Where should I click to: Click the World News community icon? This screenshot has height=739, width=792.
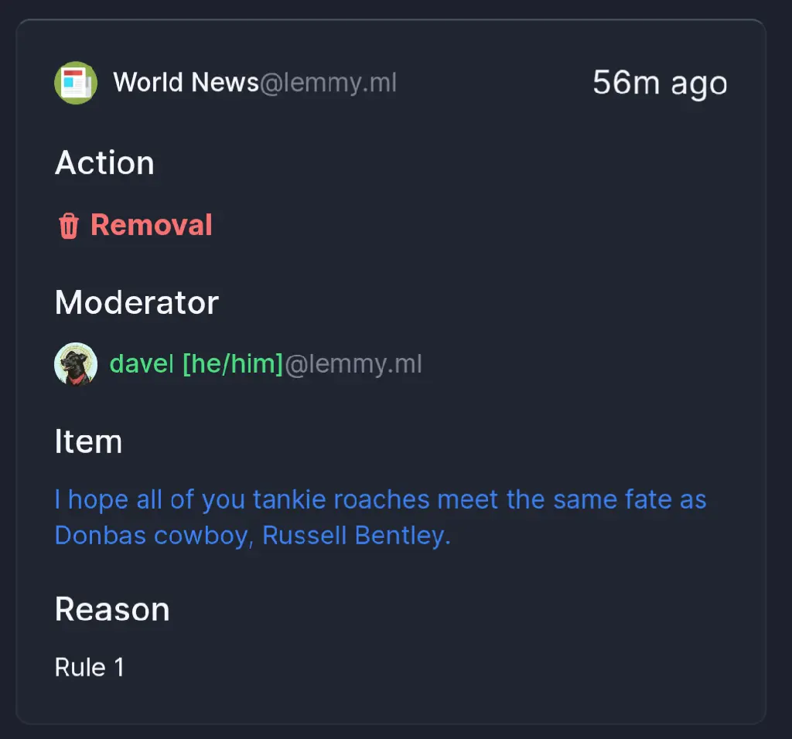(76, 83)
